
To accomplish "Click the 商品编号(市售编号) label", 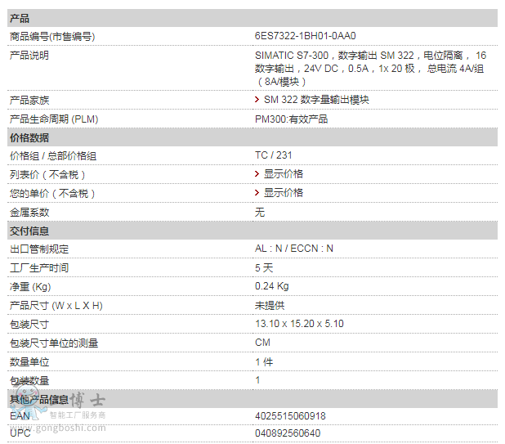I will [52, 37].
